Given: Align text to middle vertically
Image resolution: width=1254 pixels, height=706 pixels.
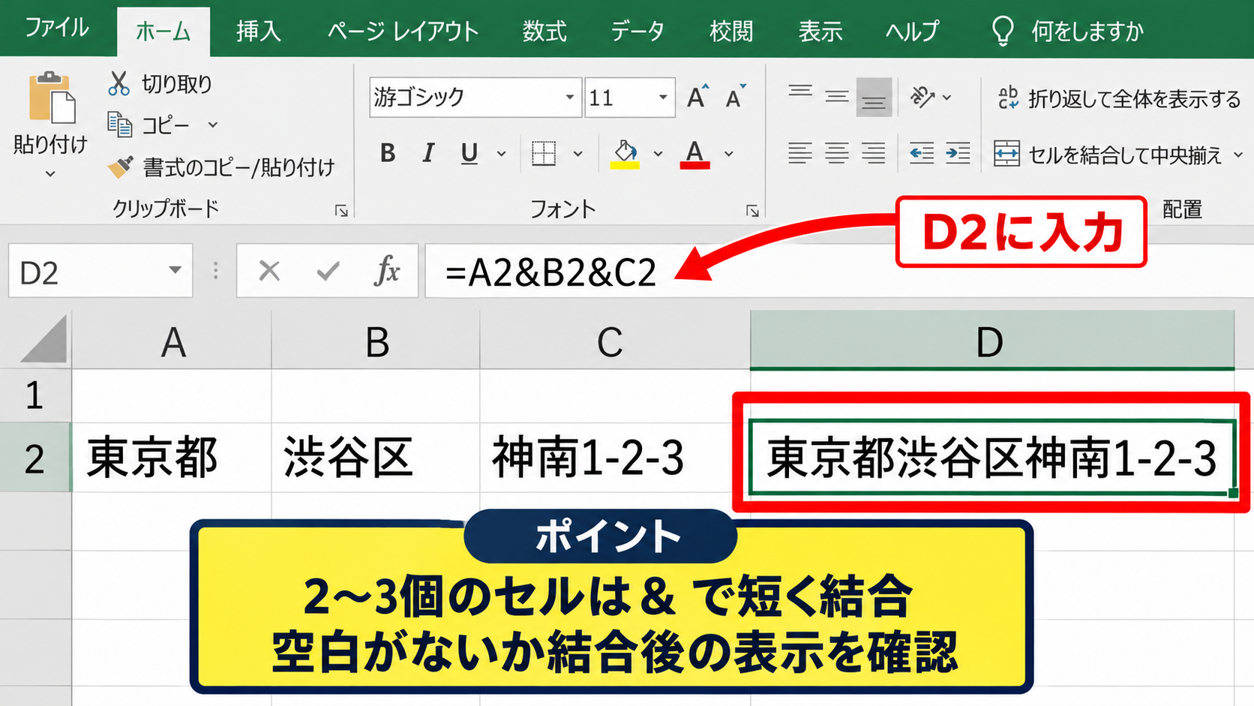Looking at the screenshot, I should pyautogui.click(x=837, y=97).
